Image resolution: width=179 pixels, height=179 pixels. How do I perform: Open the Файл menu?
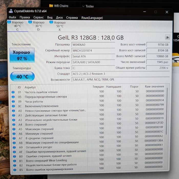pyautogui.click(x=12, y=17)
